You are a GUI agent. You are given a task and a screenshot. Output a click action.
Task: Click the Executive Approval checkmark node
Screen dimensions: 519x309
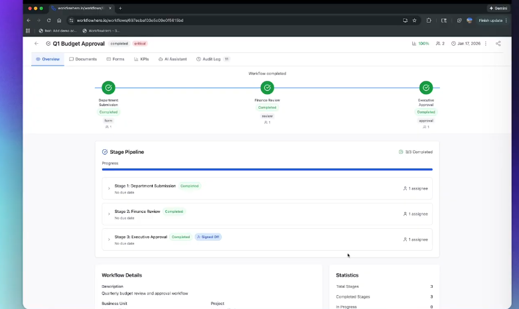426,88
